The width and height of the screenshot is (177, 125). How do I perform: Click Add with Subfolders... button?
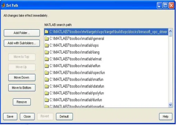tap(22, 43)
